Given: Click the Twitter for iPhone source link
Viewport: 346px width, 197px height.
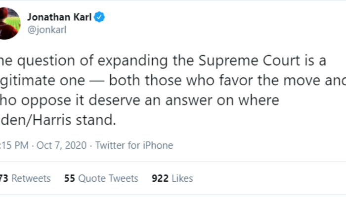Looking at the screenshot, I should click(134, 145).
